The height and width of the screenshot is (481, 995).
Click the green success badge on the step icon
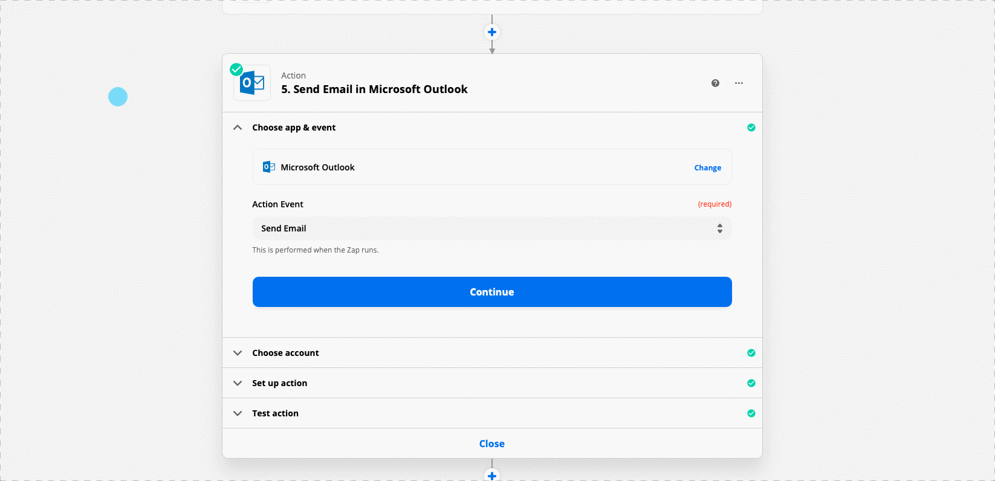point(236,69)
